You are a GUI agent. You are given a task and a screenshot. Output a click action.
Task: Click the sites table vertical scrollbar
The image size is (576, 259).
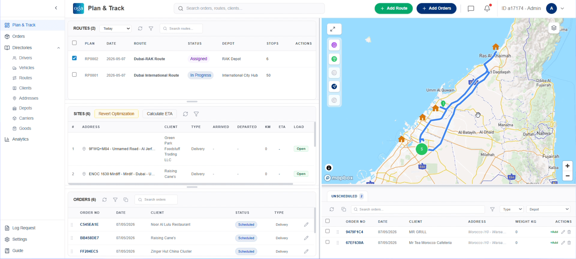point(315,134)
